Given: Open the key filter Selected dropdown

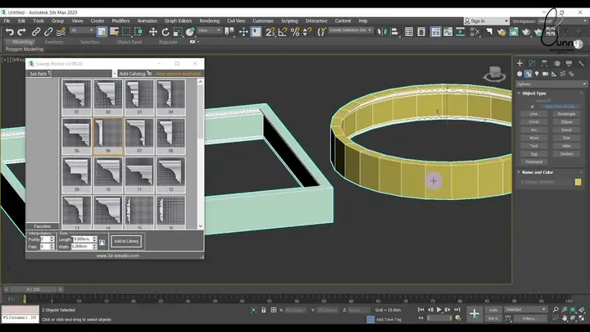Looking at the screenshot, I should pos(525,309).
